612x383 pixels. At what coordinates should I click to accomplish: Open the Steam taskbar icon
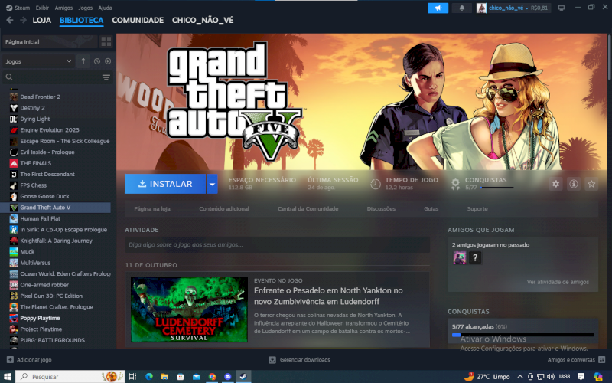243,376
